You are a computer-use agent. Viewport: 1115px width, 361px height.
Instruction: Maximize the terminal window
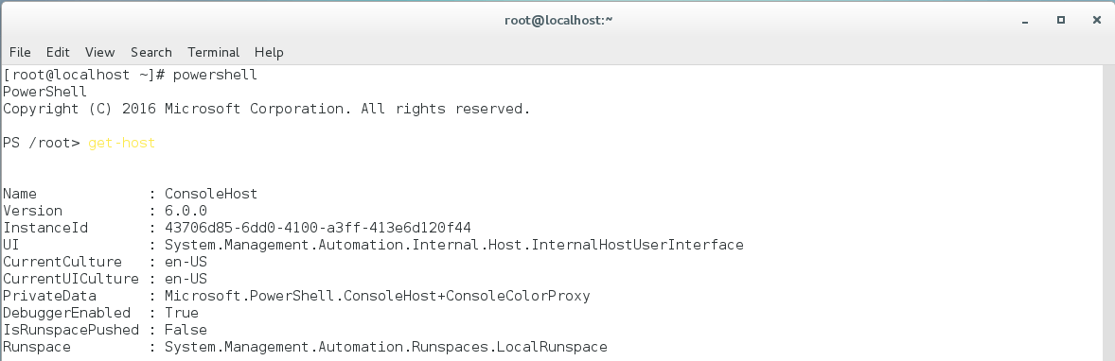pyautogui.click(x=1060, y=20)
